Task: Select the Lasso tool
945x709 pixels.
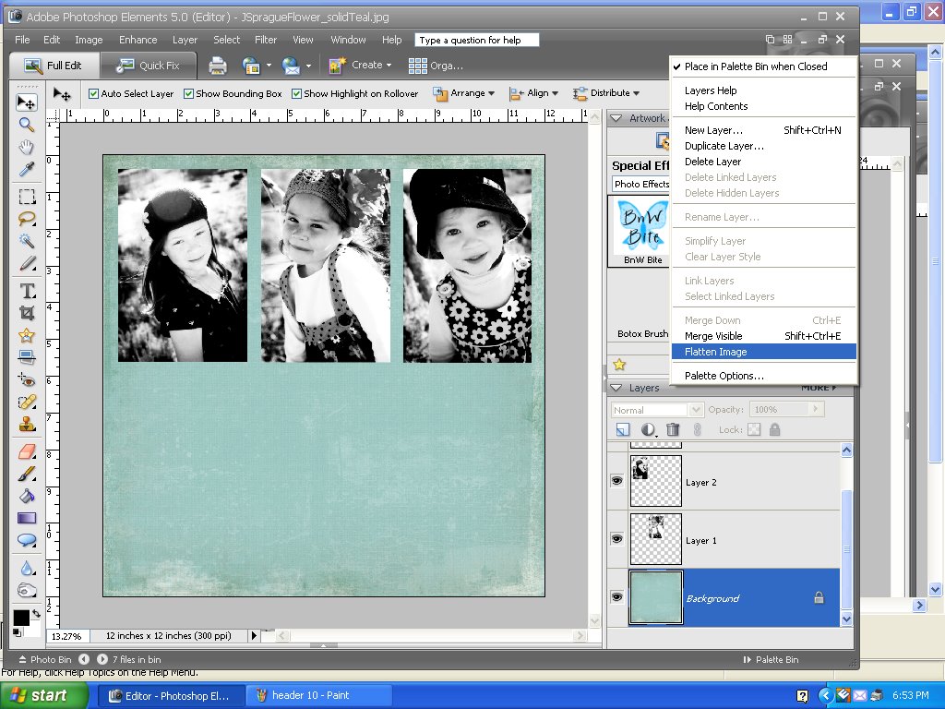Action: tap(27, 219)
